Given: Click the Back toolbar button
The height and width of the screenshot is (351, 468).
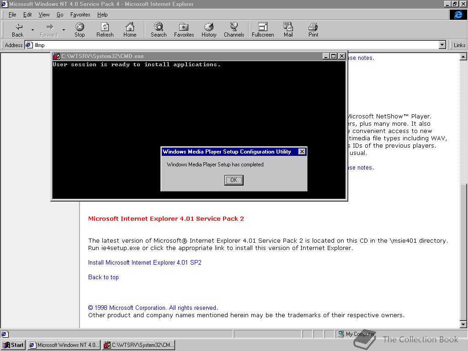Looking at the screenshot, I should click(18, 30).
